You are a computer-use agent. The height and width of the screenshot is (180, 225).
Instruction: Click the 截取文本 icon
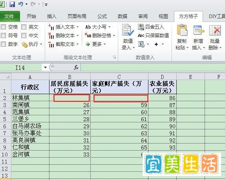click(x=51, y=44)
